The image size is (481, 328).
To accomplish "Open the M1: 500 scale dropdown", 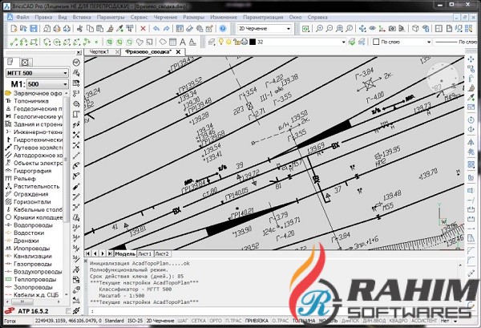I will [x=47, y=84].
